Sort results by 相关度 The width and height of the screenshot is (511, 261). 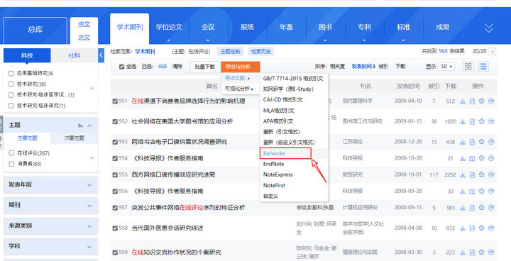coord(337,67)
